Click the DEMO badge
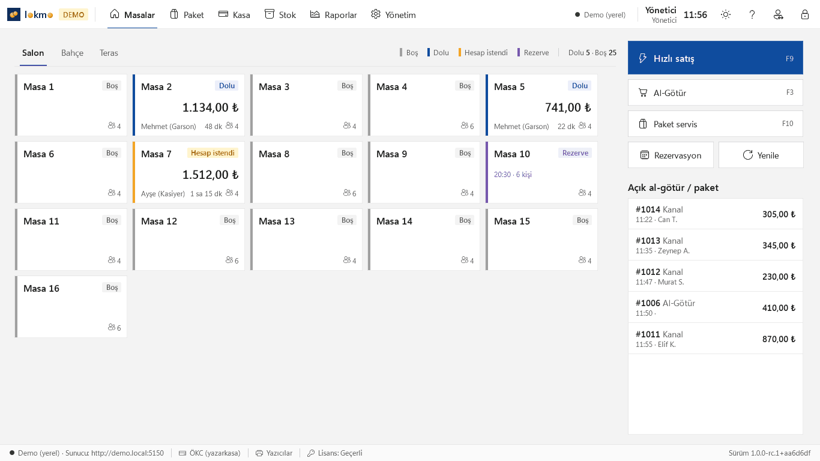 point(73,14)
